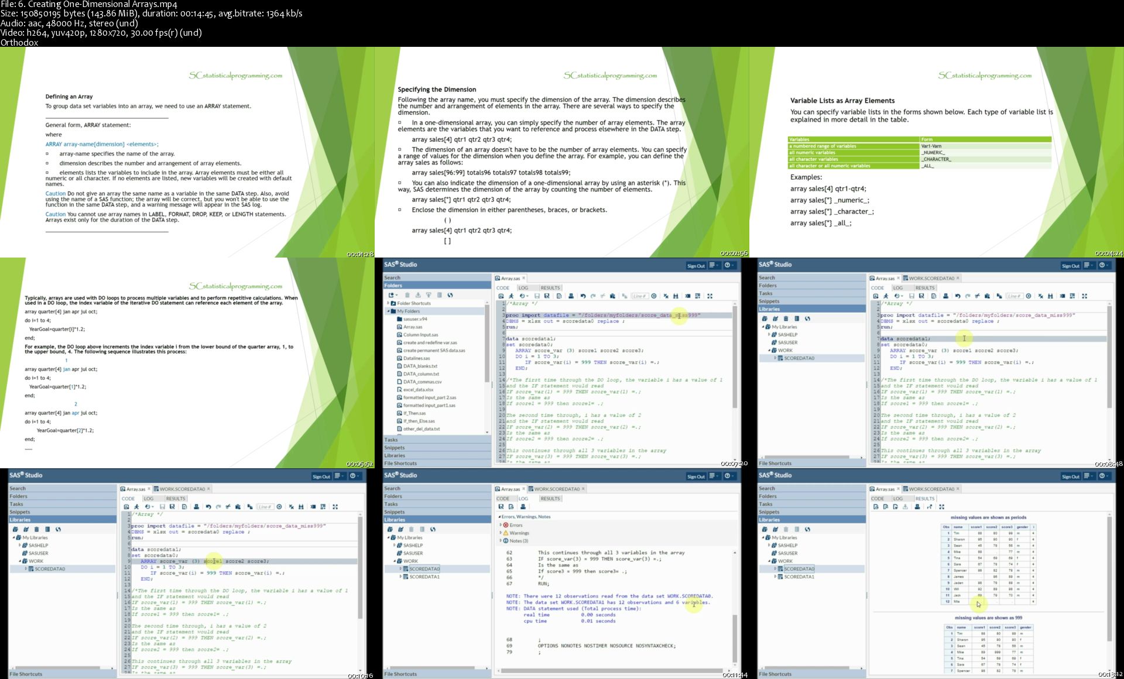Screen dimensions: 1124x679
Task: Click the Line # input field in 00:07:20 frame
Action: [639, 296]
